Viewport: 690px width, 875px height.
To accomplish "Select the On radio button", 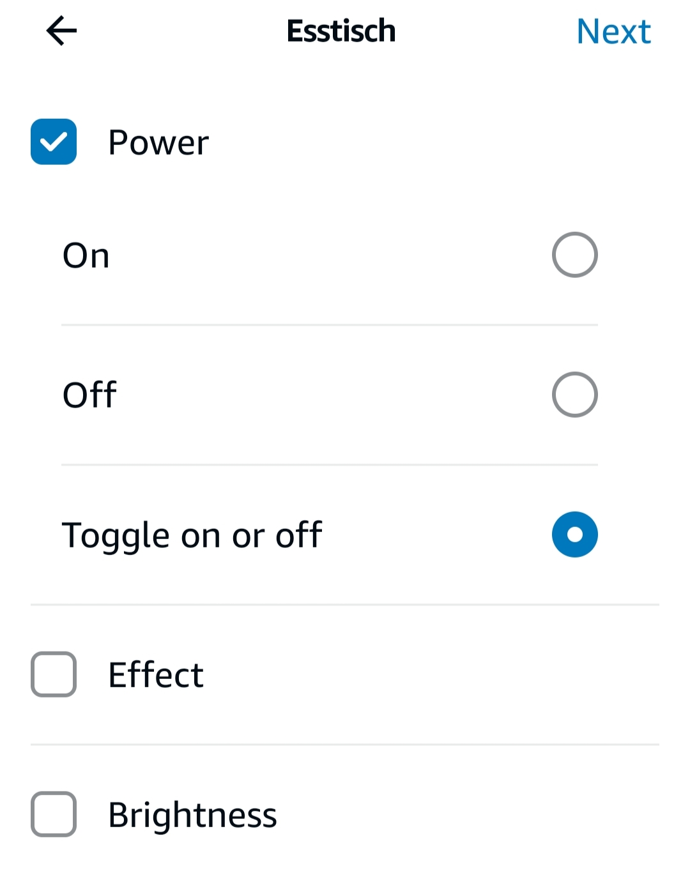I will [x=574, y=255].
